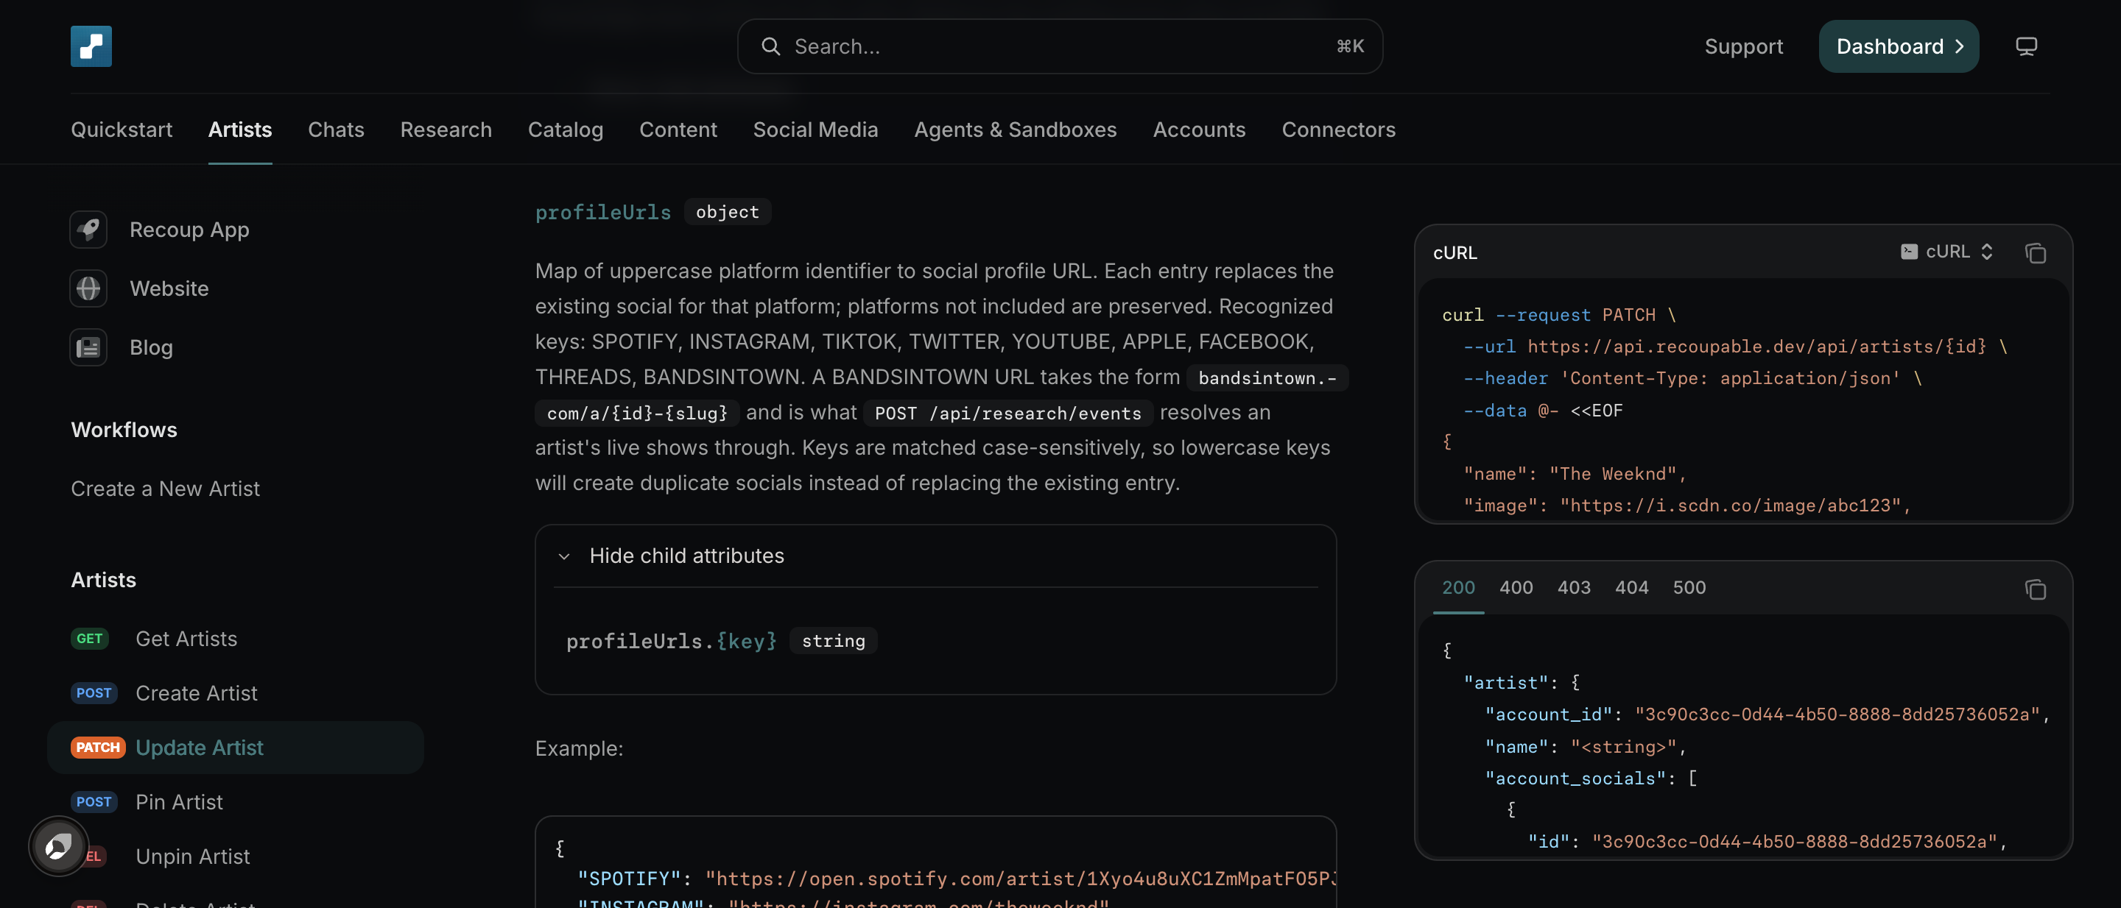Viewport: 2121px width, 908px height.
Task: Click the terminal icon in cURL selector
Action: click(x=1909, y=252)
